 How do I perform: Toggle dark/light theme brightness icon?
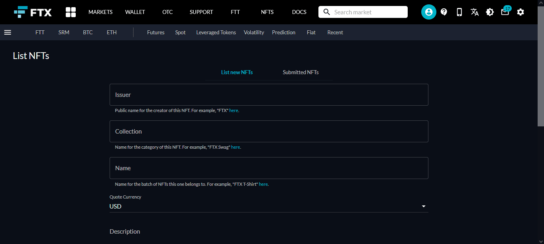pyautogui.click(x=490, y=12)
